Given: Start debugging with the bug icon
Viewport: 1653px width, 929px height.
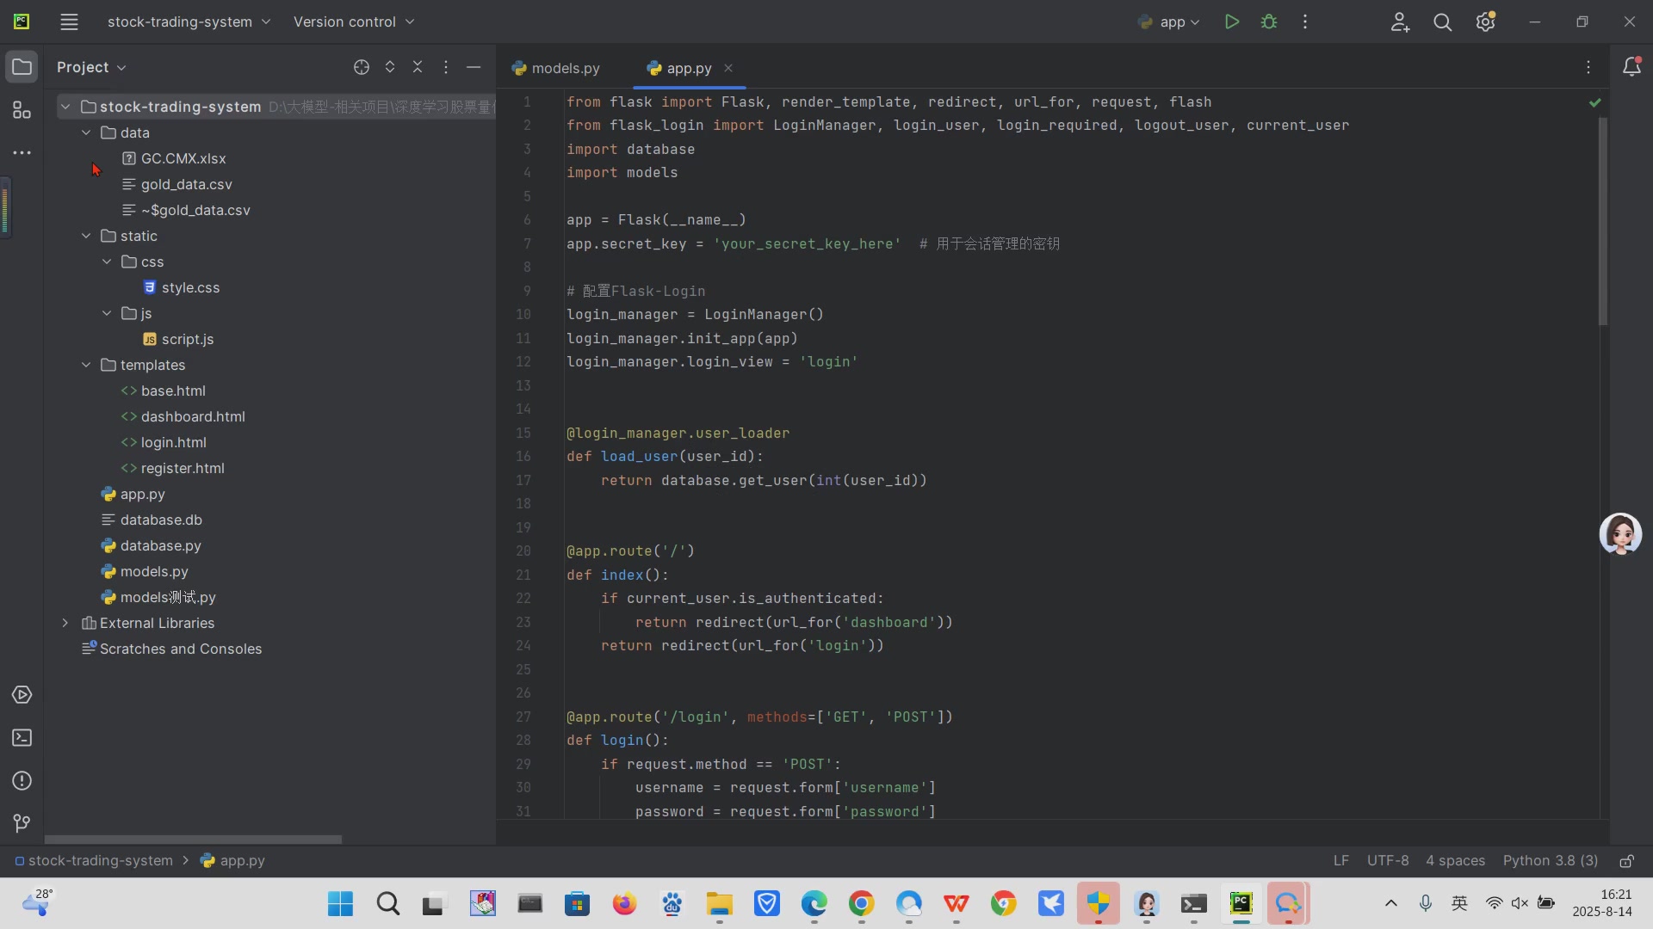Looking at the screenshot, I should point(1269,22).
